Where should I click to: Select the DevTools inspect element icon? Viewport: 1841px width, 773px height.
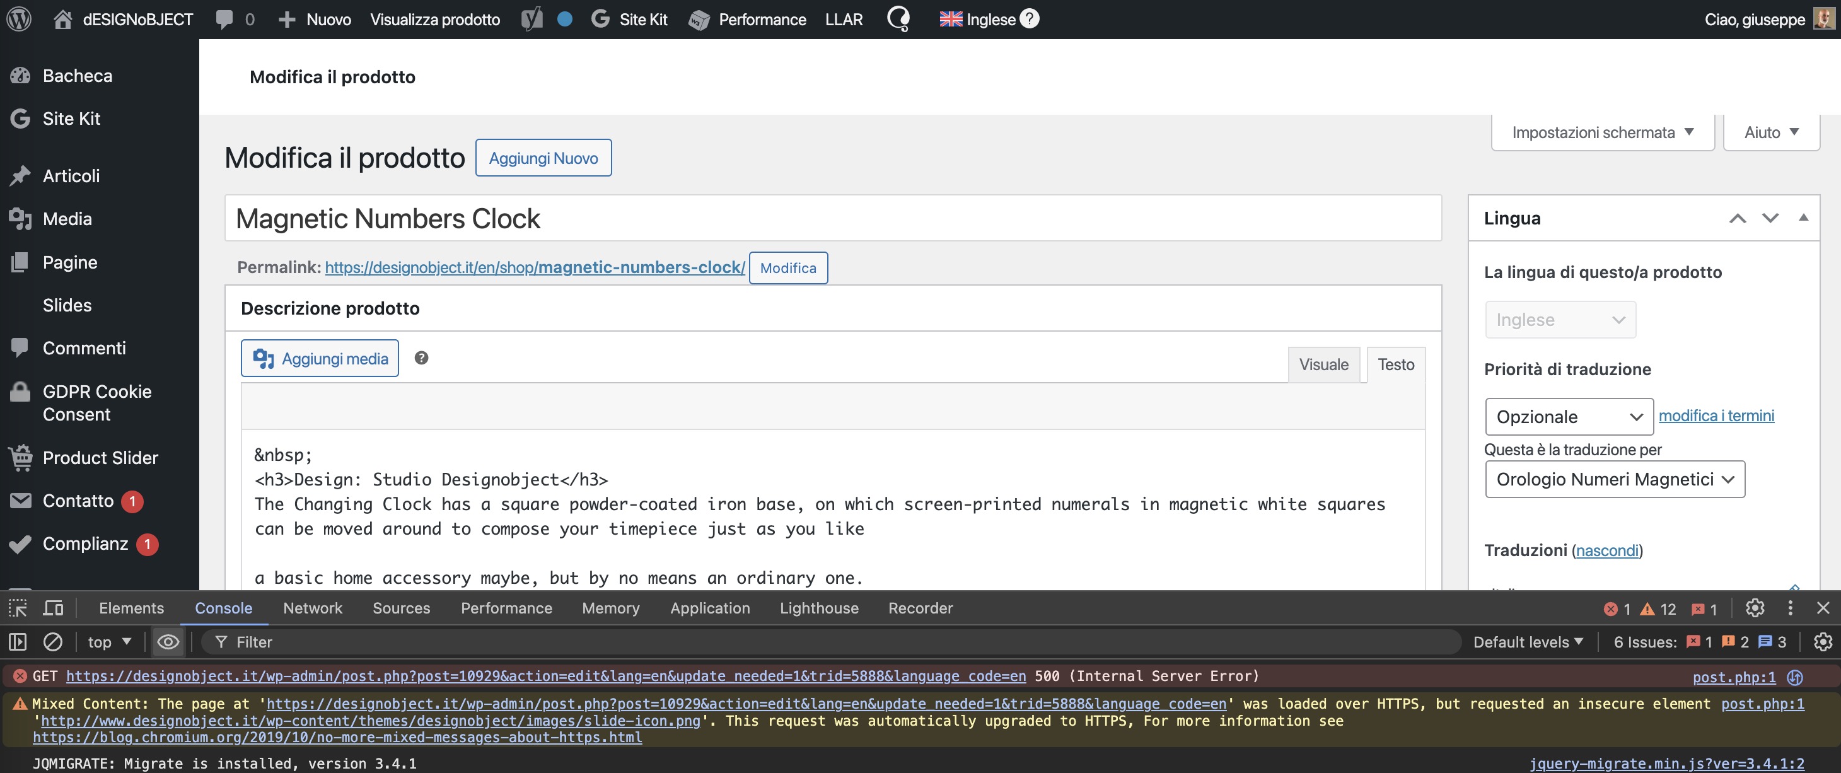(18, 608)
